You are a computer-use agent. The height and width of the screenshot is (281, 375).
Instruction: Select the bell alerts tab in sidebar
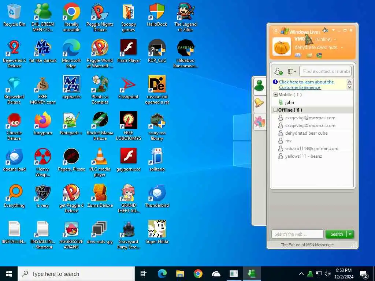tap(259, 103)
